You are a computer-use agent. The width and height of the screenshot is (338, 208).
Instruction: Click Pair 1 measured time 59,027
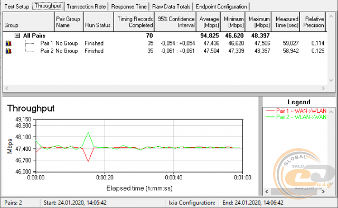click(x=290, y=43)
